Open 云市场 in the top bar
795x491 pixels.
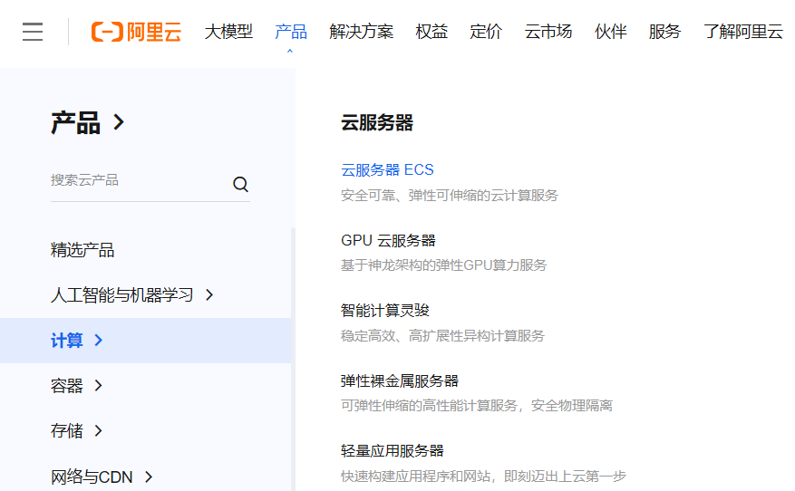tap(548, 32)
